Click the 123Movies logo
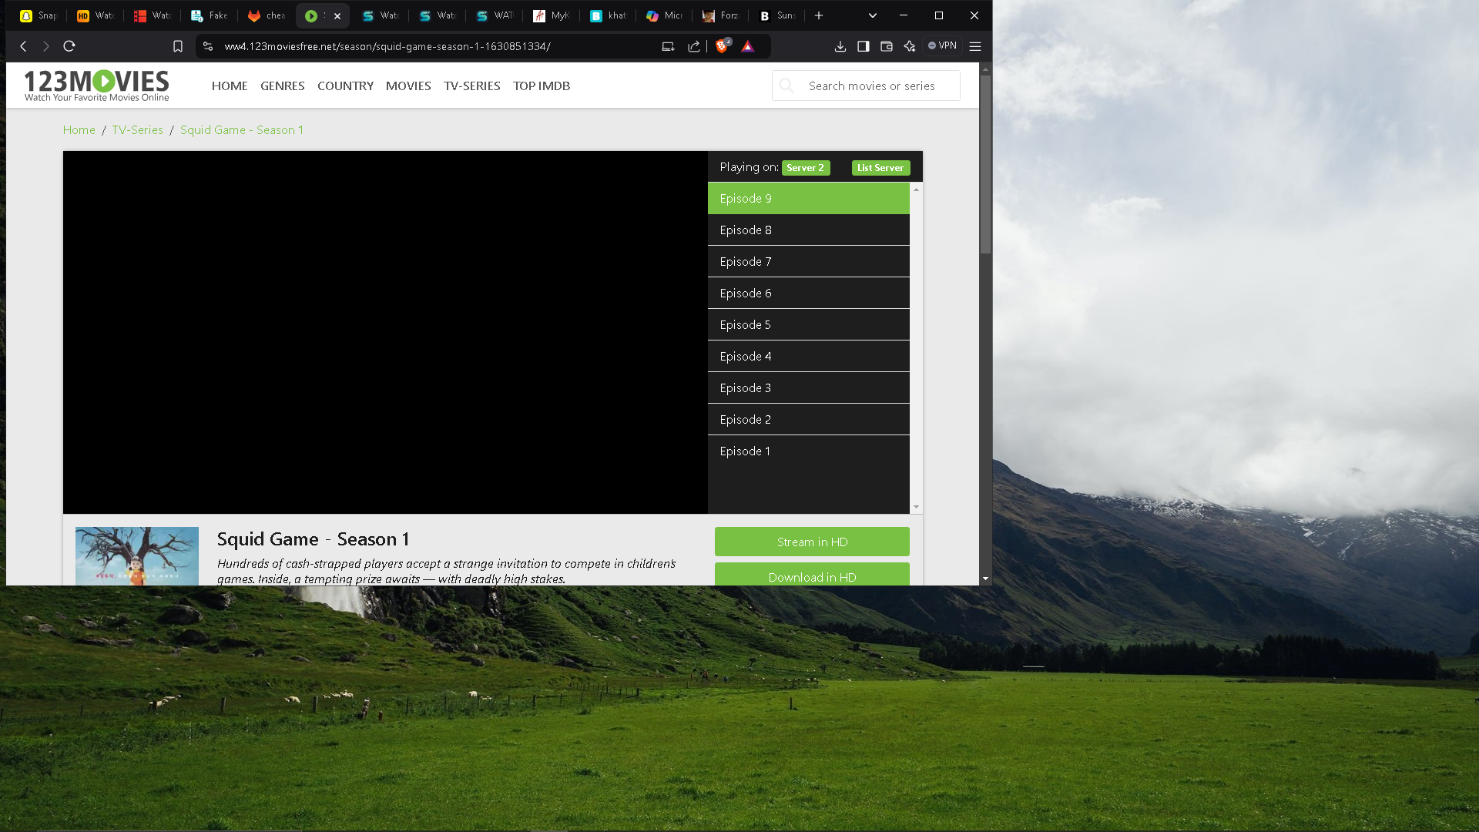 (x=96, y=85)
